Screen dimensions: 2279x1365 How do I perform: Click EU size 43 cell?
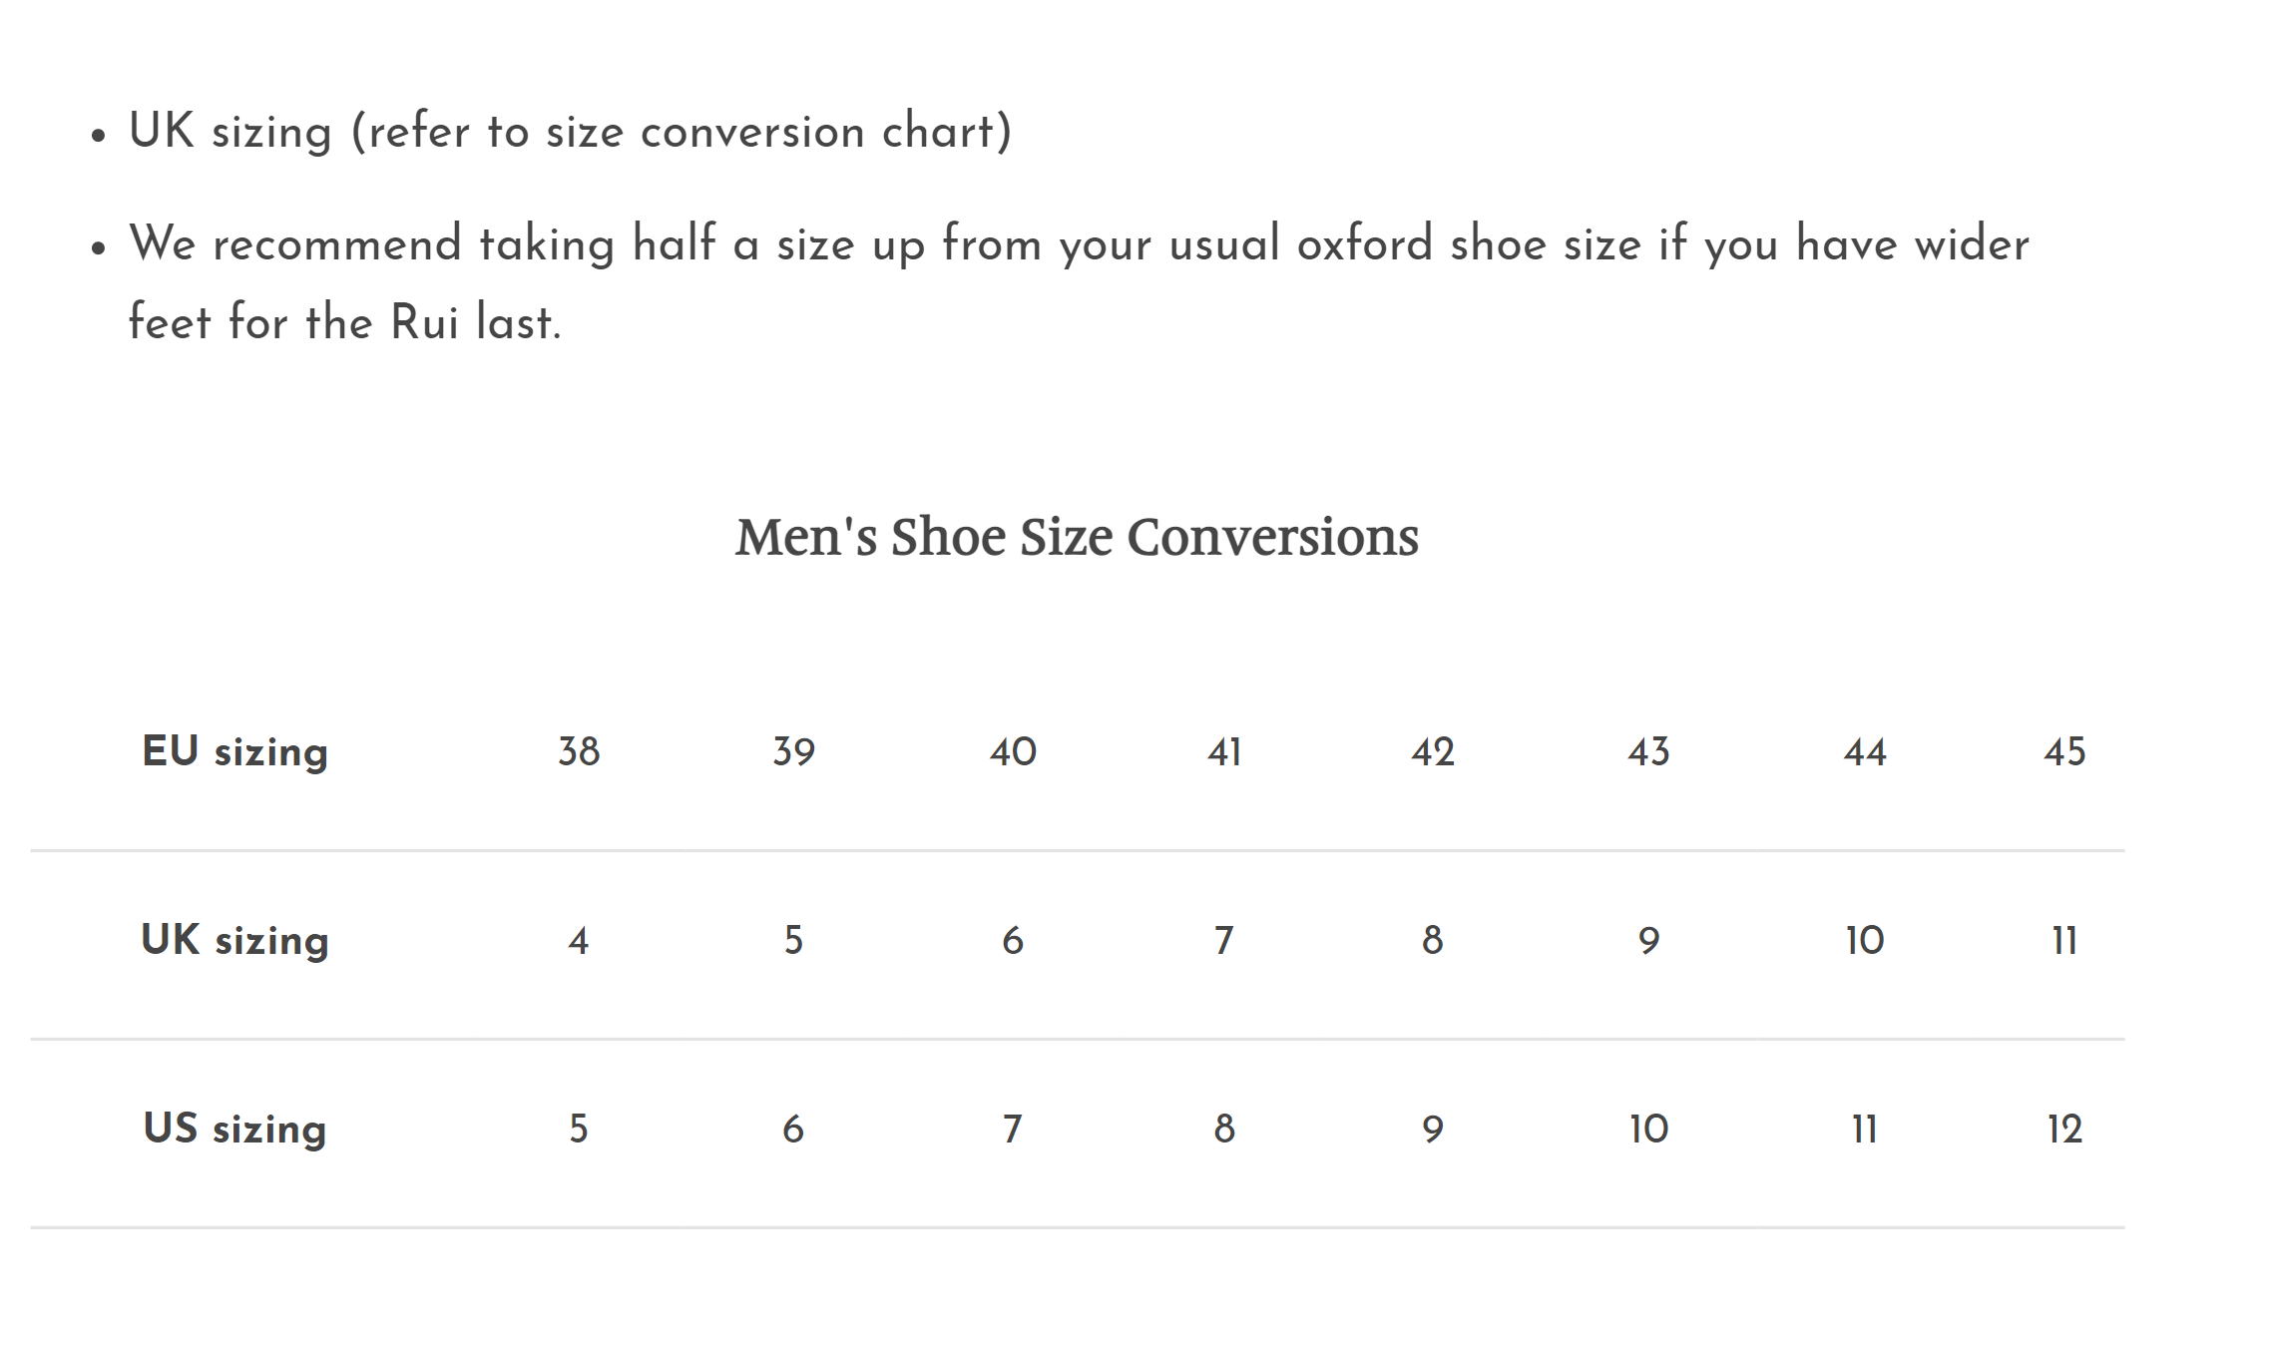click(1648, 751)
